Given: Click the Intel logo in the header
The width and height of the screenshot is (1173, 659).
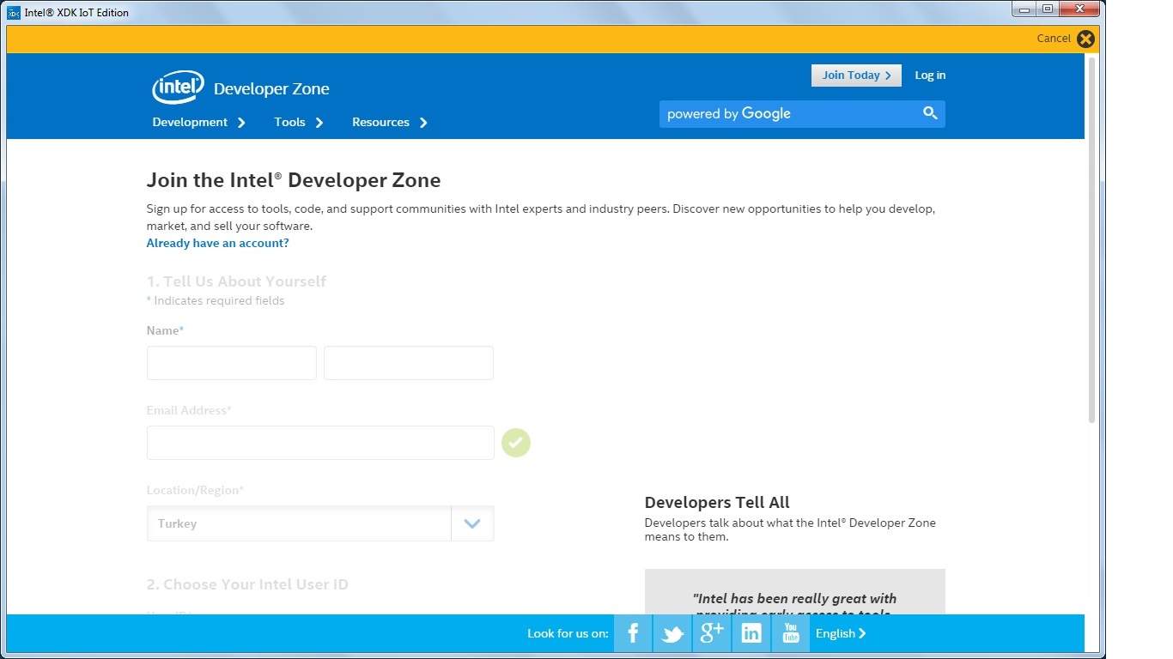Looking at the screenshot, I should 179,88.
